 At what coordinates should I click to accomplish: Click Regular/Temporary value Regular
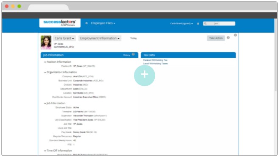point(77,136)
